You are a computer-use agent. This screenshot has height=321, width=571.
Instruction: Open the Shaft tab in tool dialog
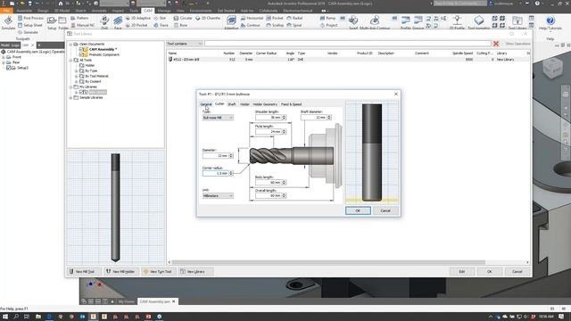(x=232, y=104)
